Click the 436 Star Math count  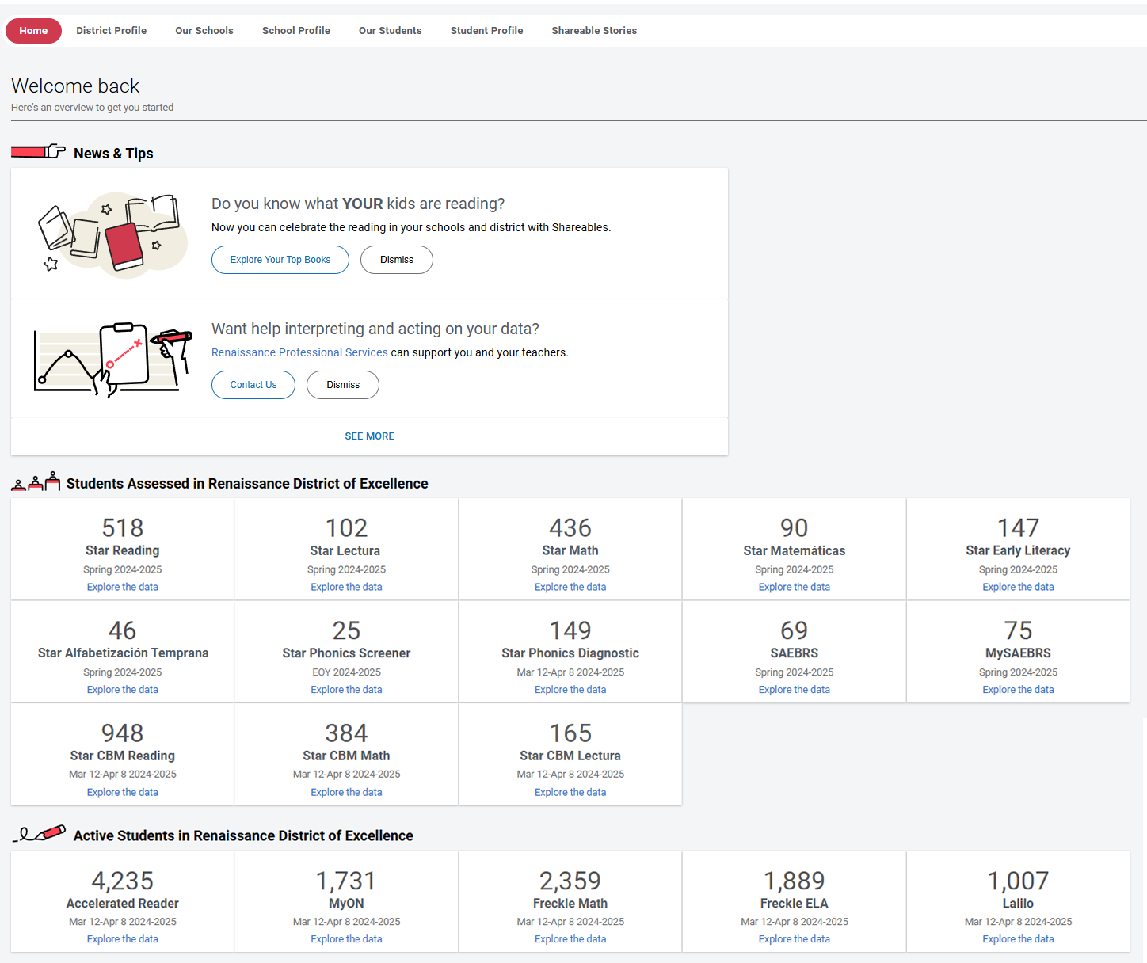[570, 527]
